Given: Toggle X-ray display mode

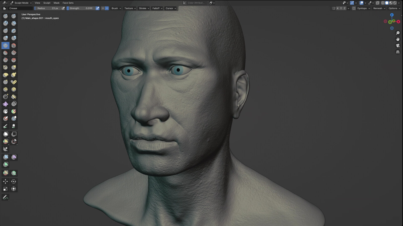Looking at the screenshot, I should coord(377,3).
